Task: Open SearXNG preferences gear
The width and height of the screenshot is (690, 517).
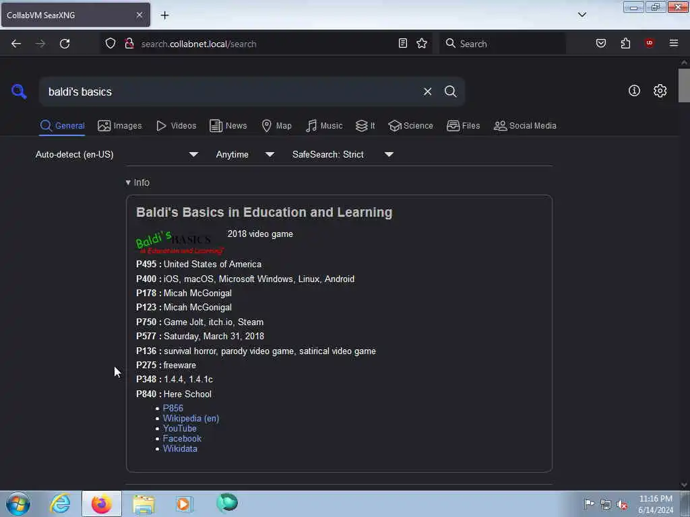Action: (660, 91)
